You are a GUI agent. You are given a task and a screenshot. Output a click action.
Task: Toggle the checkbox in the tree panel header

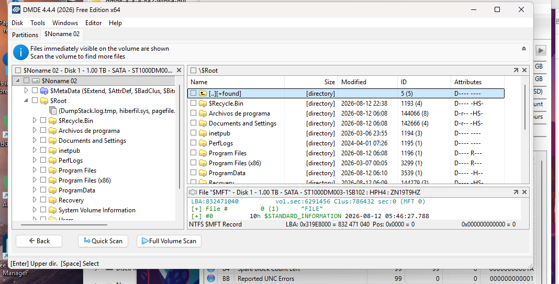coord(18,71)
